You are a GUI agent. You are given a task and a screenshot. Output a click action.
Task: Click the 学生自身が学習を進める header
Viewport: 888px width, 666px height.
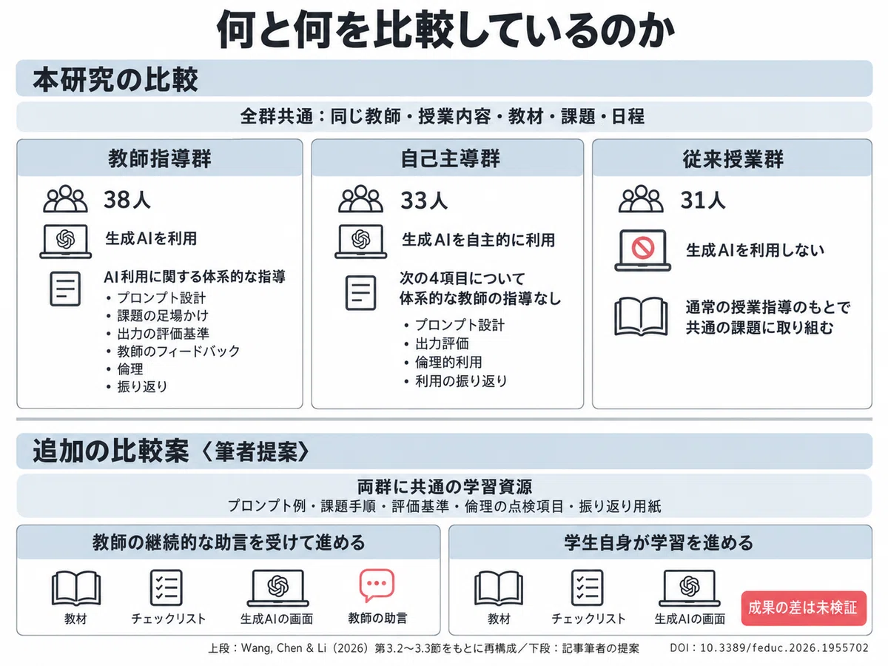660,543
